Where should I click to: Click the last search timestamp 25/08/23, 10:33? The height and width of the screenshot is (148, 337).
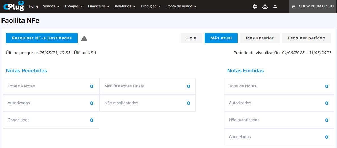click(x=55, y=53)
